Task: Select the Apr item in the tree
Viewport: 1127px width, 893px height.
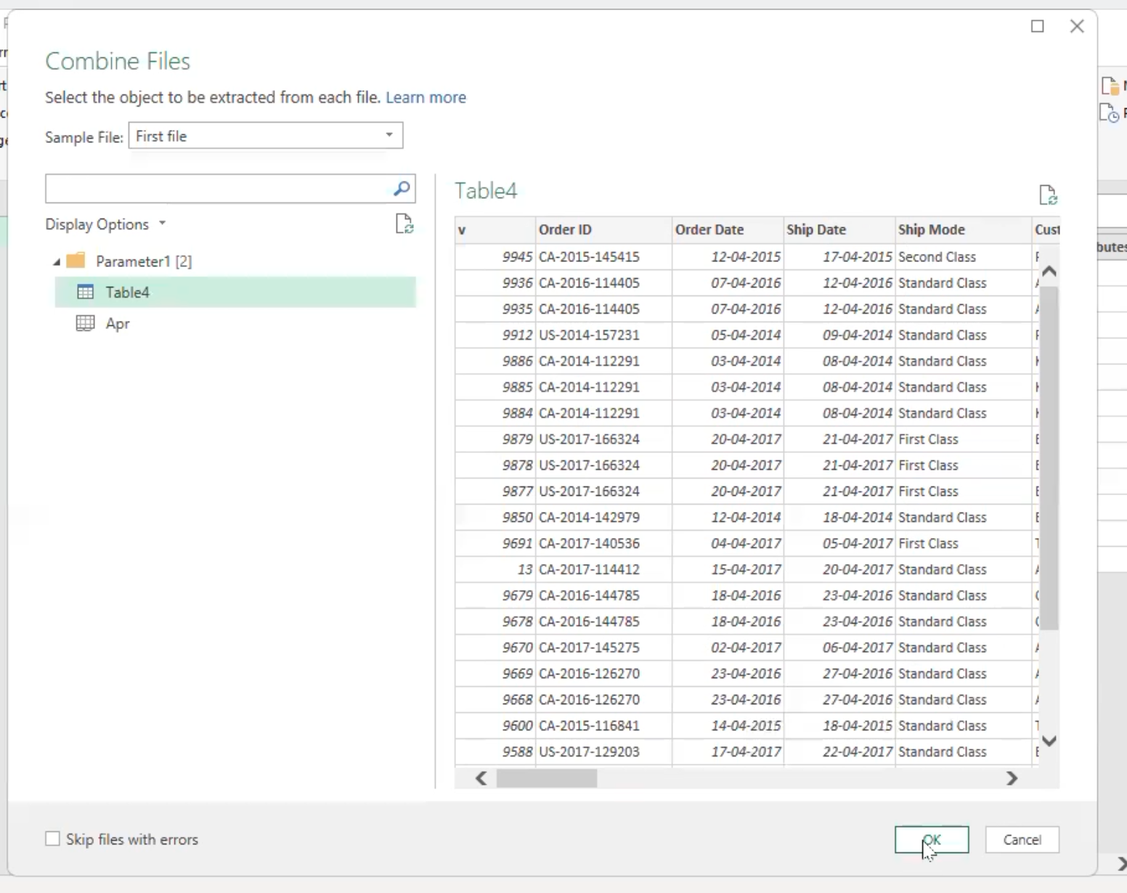Action: click(x=117, y=323)
